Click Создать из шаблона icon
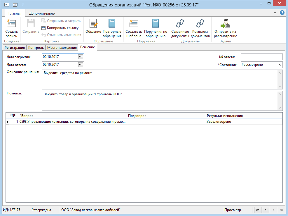The image size is (288, 216). [x=134, y=24]
